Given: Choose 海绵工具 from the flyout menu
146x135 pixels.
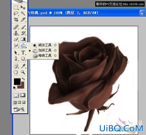Looking at the screenshot, I should click(43, 56).
